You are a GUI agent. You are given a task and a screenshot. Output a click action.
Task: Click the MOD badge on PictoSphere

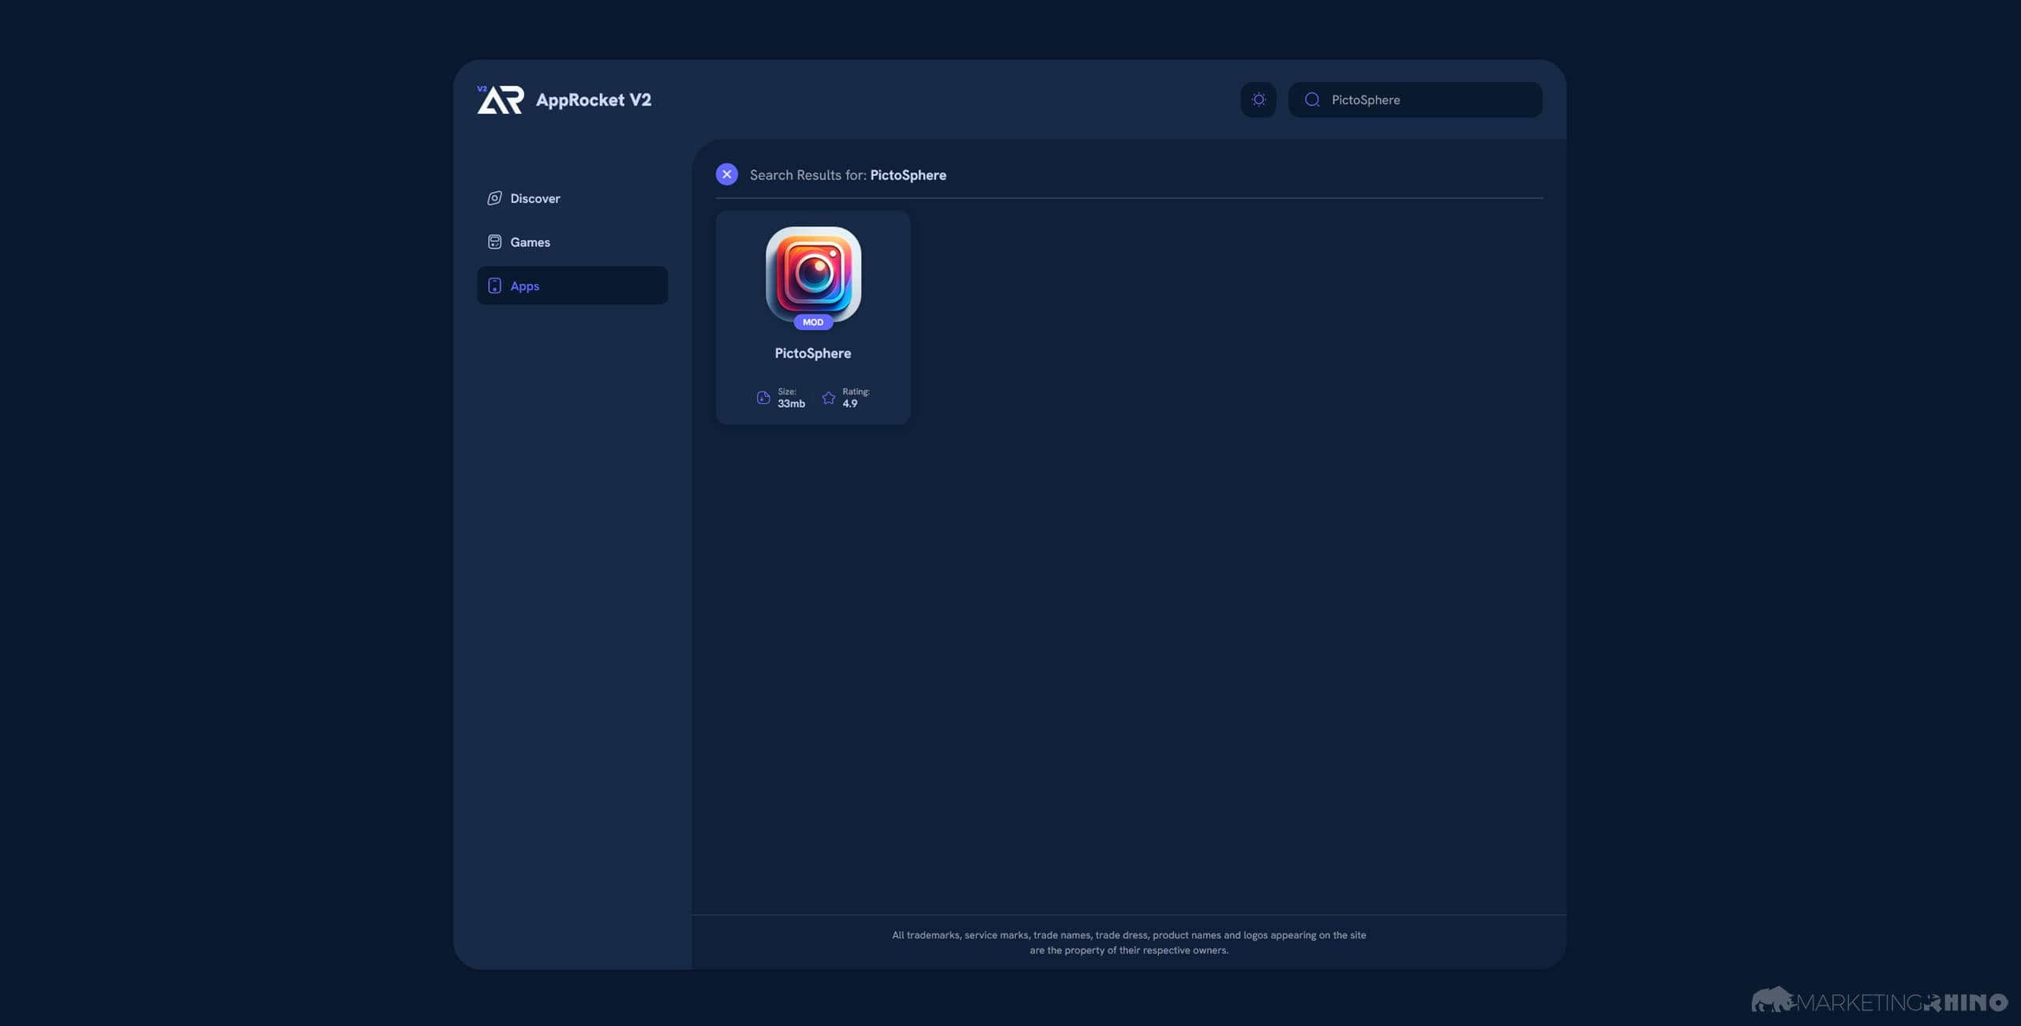[x=812, y=322]
